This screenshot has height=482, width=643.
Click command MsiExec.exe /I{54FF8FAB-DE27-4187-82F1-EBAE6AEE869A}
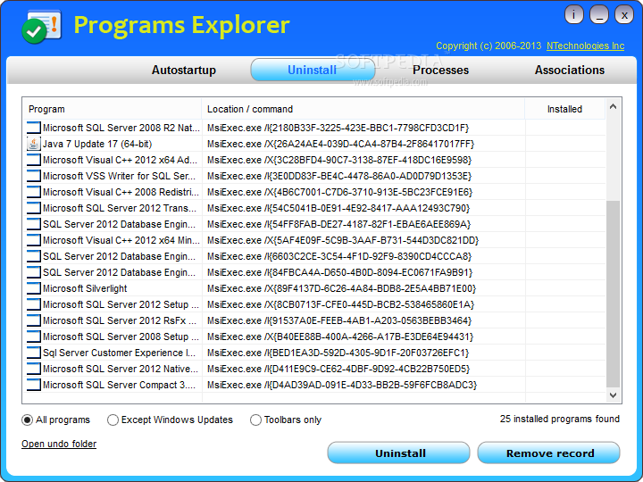pyautogui.click(x=338, y=224)
